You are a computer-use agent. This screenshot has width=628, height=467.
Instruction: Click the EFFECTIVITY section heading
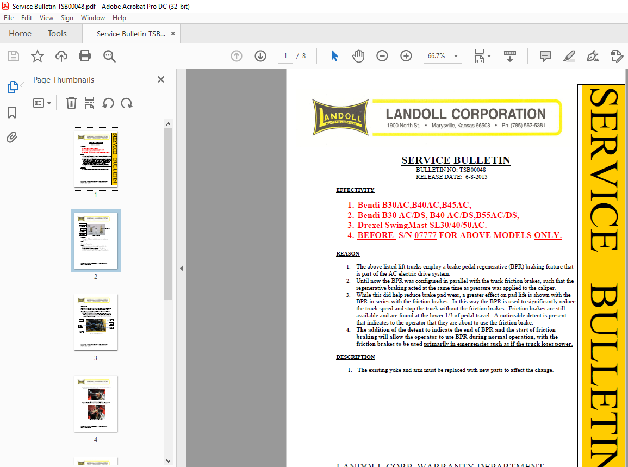[x=355, y=190]
